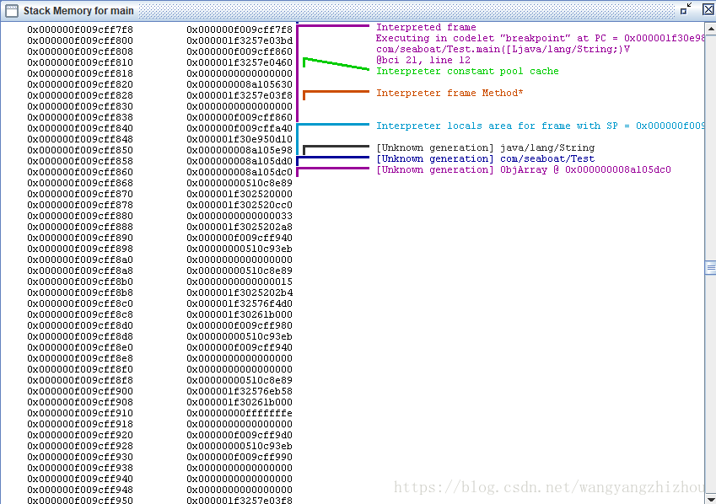Select the 'Interpreter frame Method*' annotation
The height and width of the screenshot is (504, 716).
pos(450,93)
